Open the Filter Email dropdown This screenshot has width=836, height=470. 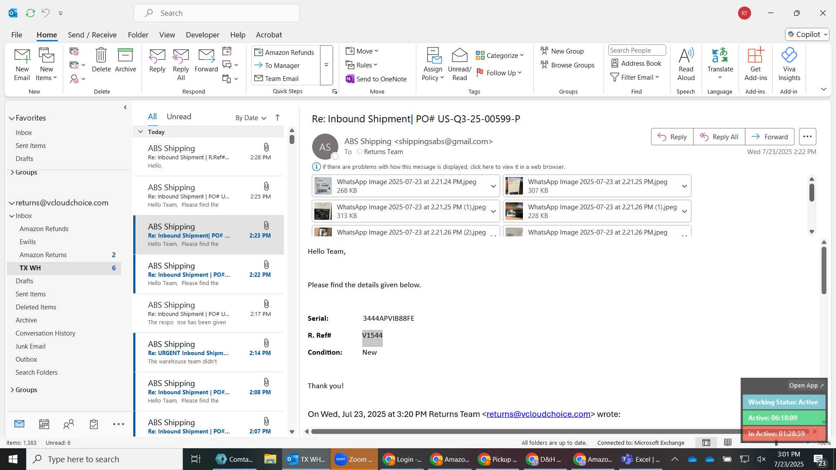pos(635,77)
